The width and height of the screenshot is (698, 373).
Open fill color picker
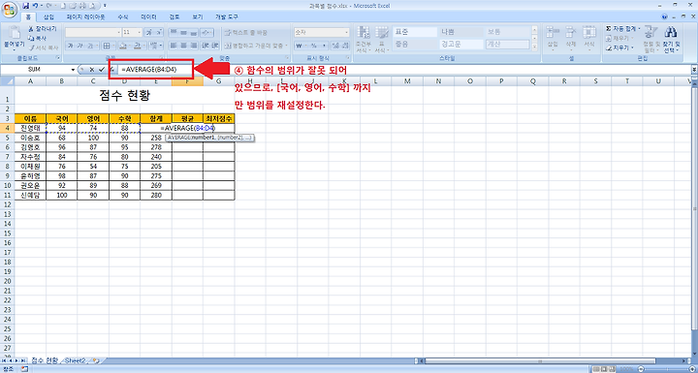pyautogui.click(x=123, y=46)
